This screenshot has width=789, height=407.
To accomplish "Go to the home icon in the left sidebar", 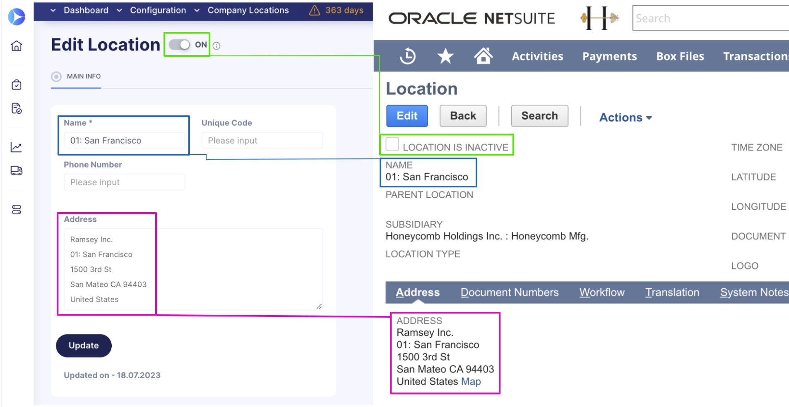I will coord(17,45).
